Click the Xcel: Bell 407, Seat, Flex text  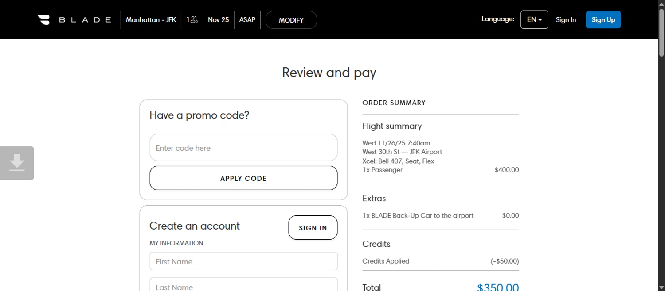398,161
